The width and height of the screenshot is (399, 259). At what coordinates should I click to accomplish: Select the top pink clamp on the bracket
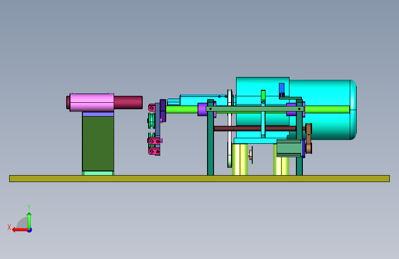[152, 108]
